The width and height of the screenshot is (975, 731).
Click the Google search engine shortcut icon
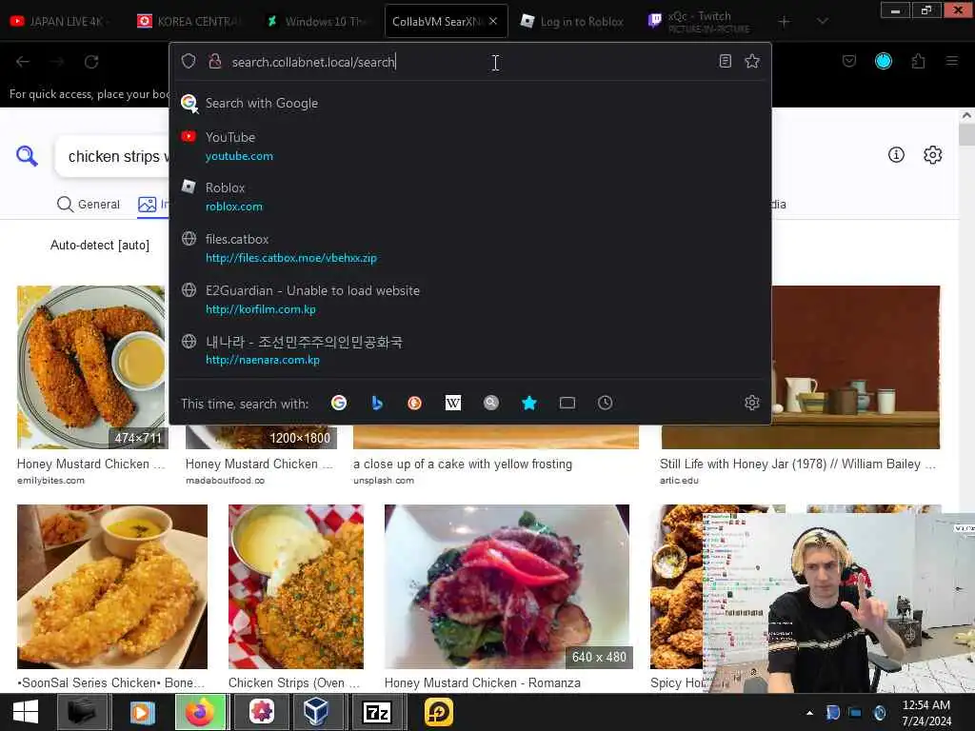click(339, 403)
